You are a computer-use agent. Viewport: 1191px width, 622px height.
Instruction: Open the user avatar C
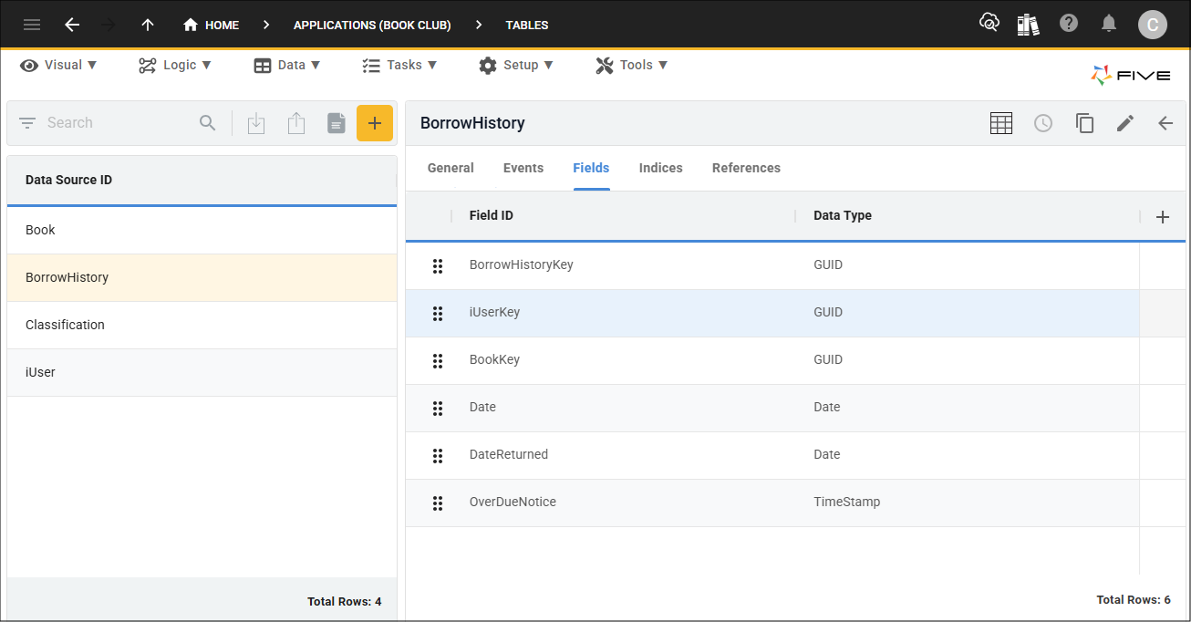(1153, 25)
